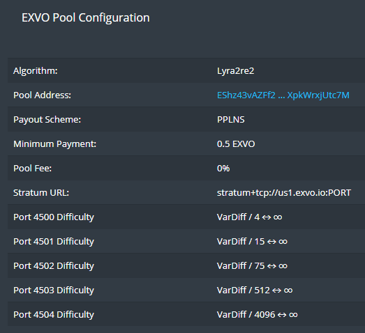This screenshot has width=365, height=333.
Task: Select the PPLNS payout scheme value
Action: pos(231,120)
